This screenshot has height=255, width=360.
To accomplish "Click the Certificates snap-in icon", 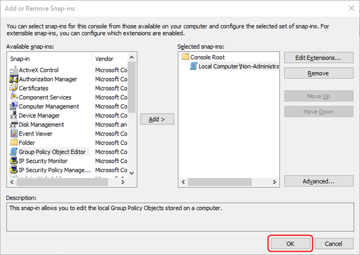I will tap(14, 88).
